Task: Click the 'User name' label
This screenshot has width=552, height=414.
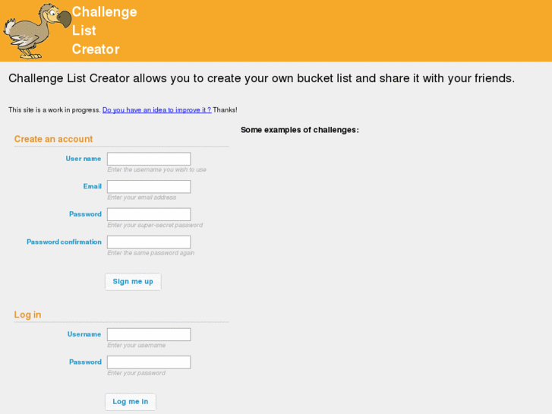Action: coord(83,159)
